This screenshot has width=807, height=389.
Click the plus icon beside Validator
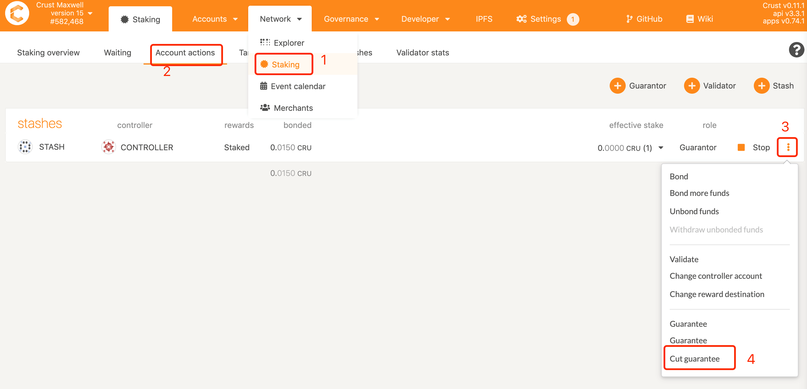[691, 86]
